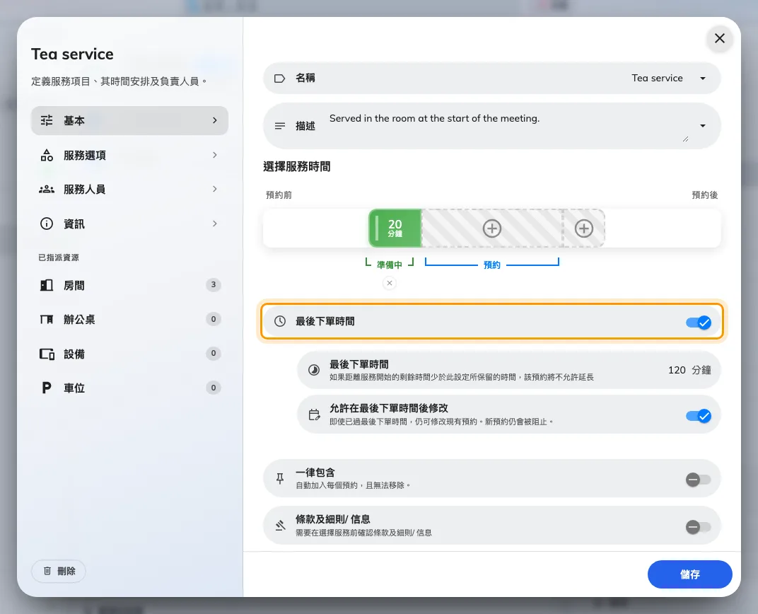Open the 資訊 section
This screenshot has height=614, width=758.
coord(129,224)
